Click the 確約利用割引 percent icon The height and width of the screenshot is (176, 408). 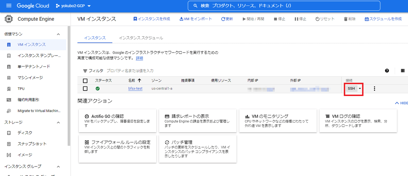point(9,100)
